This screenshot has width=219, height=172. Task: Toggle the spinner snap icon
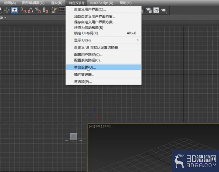pyautogui.click(x=45, y=10)
